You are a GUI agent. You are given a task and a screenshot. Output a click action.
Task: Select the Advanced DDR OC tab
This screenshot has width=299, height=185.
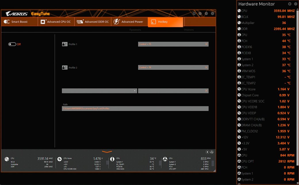[93, 22]
